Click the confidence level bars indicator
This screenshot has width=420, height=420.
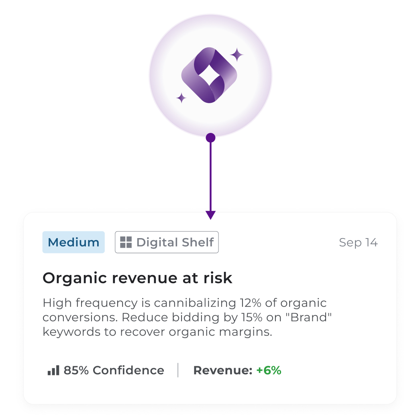pyautogui.click(x=53, y=370)
